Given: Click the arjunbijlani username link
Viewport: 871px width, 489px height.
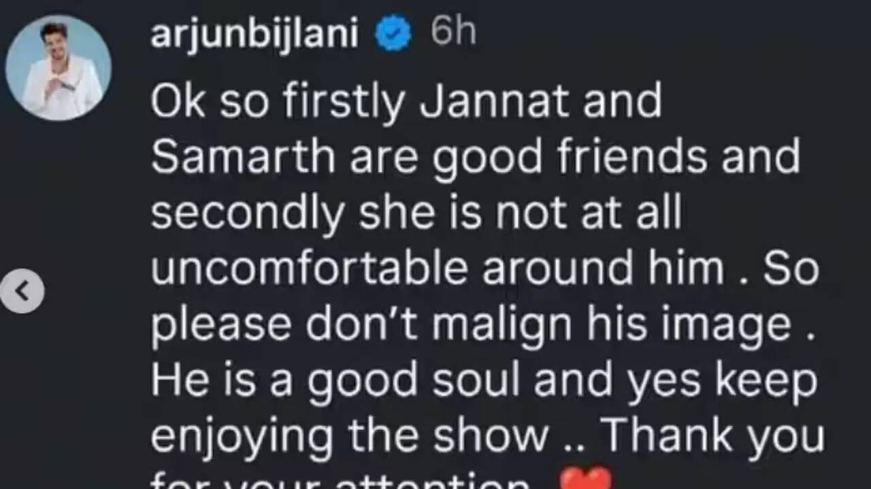Looking at the screenshot, I should [x=254, y=33].
